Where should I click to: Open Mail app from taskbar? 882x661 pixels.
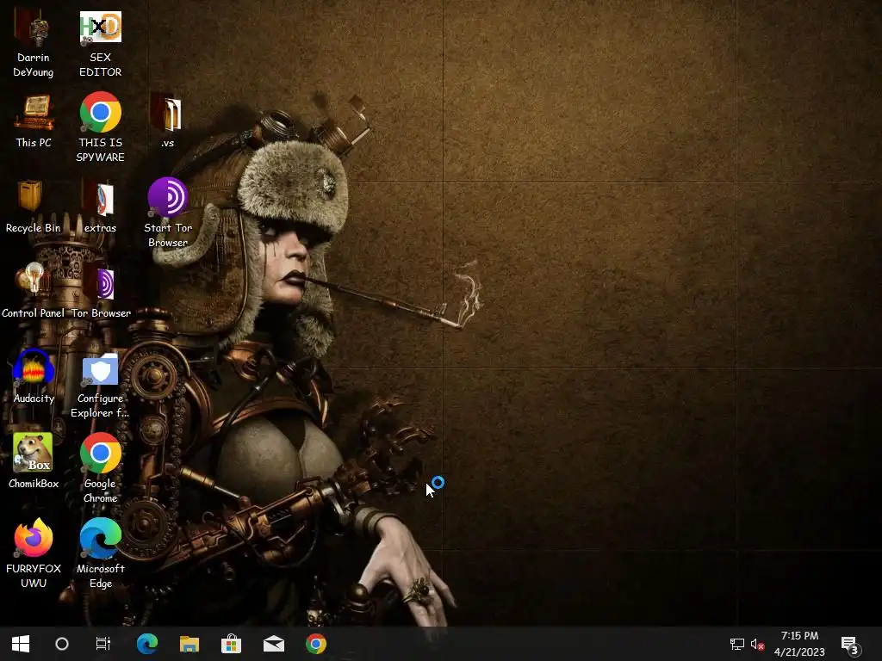tap(273, 644)
